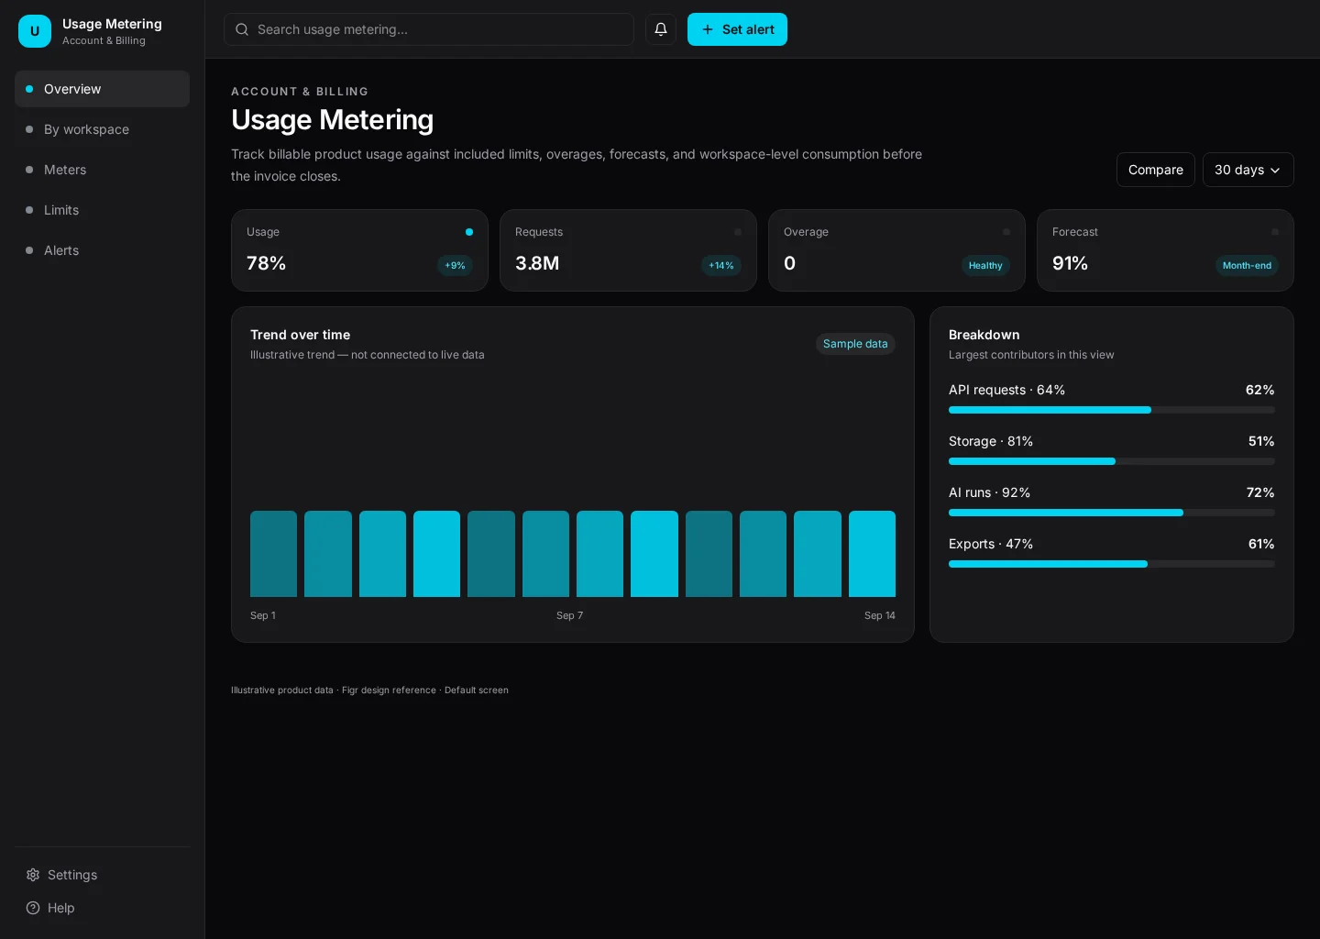Open the Alerts page
This screenshot has width=1320, height=939.
[103, 250]
